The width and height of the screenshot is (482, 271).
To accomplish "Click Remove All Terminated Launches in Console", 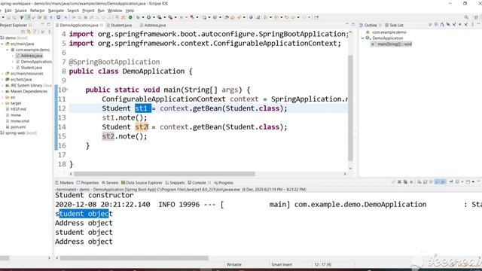I will [x=405, y=182].
